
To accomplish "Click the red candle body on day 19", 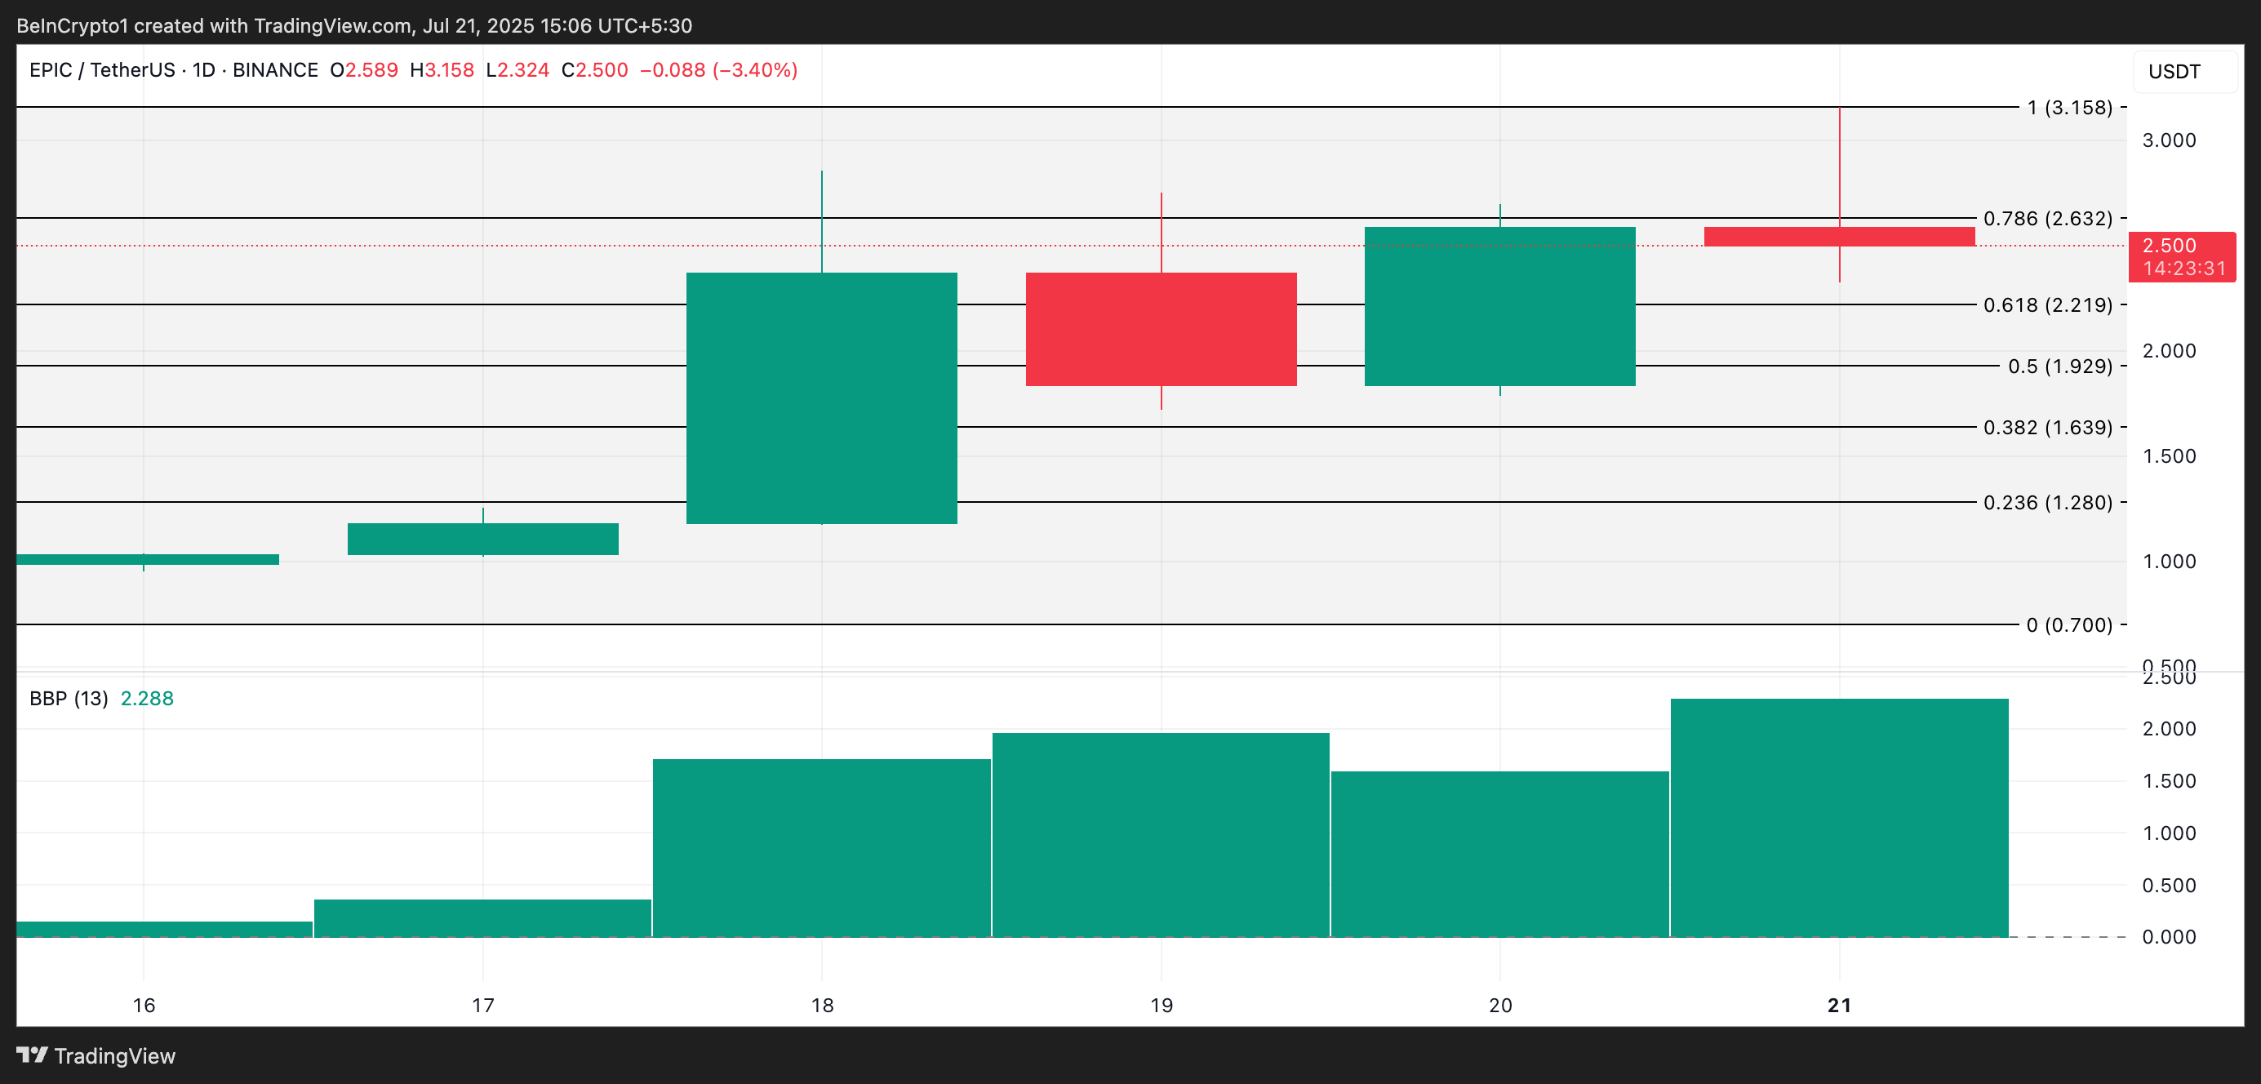I will (x=1161, y=329).
